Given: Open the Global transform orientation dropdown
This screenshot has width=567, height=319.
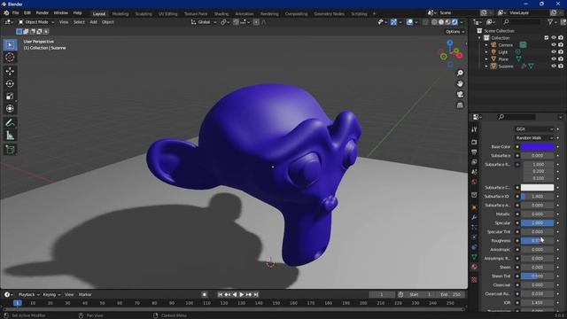Looking at the screenshot, I should click(204, 22).
